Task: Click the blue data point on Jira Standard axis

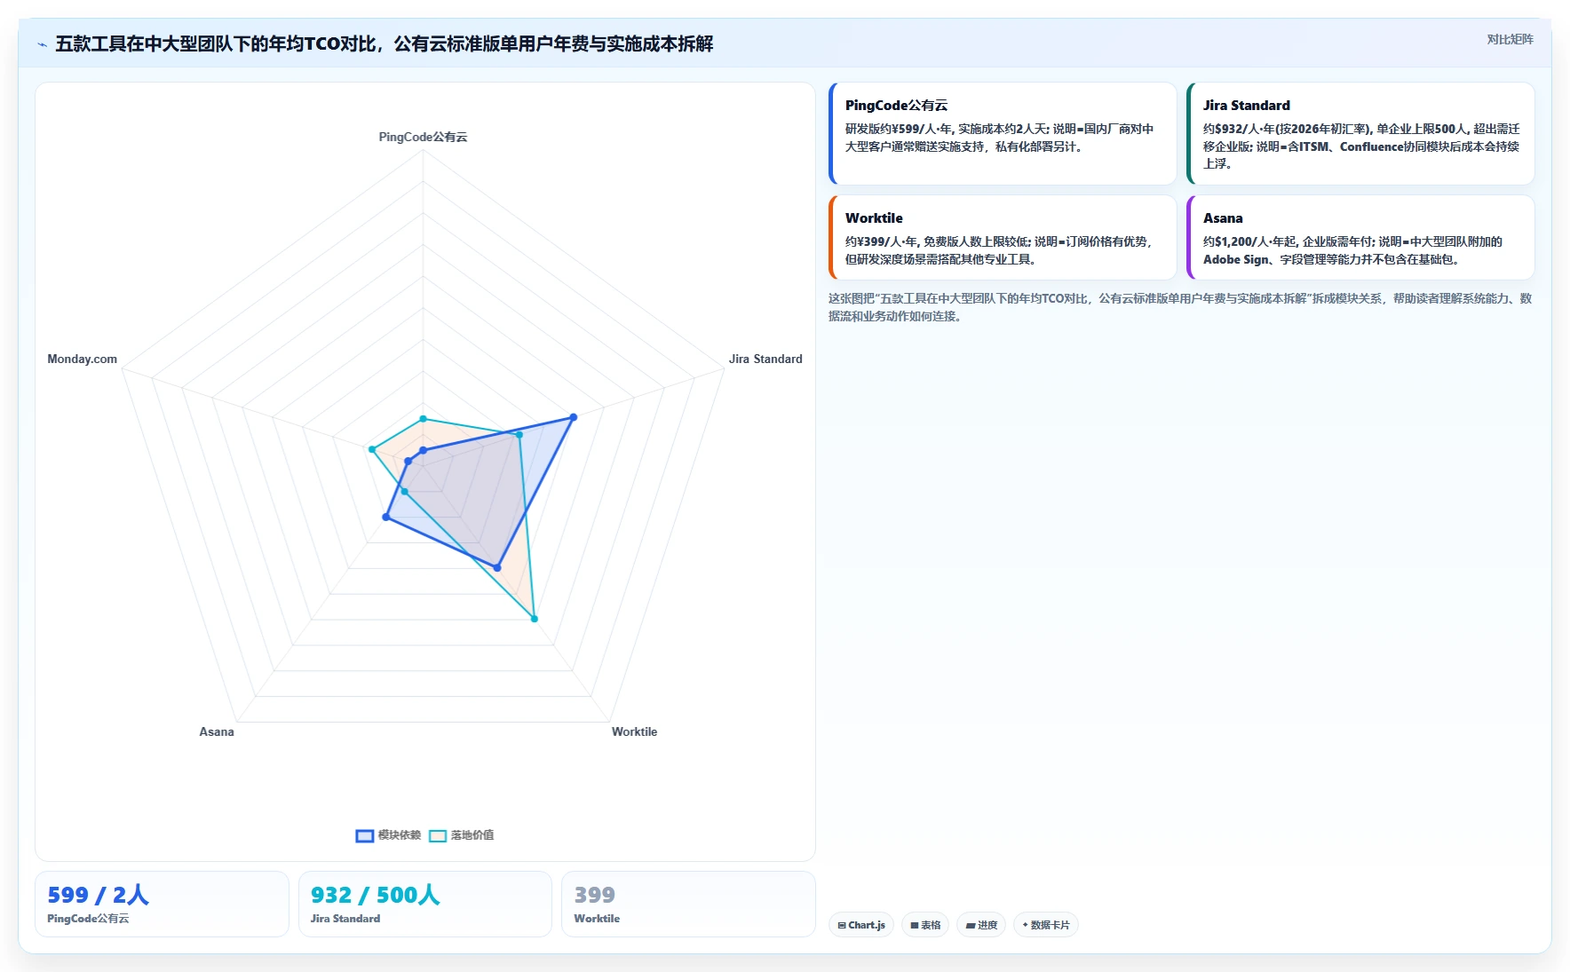Action: coord(573,417)
